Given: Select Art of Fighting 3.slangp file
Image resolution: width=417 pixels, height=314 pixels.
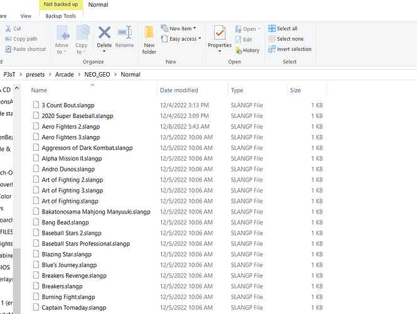Looking at the screenshot, I should (x=72, y=190).
